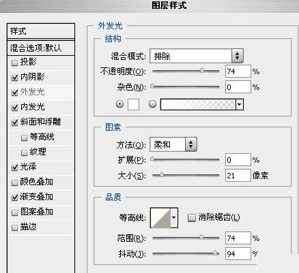Uncheck the 内阴影 inner shadow checkbox
The height and width of the screenshot is (273, 299).
coord(14,78)
